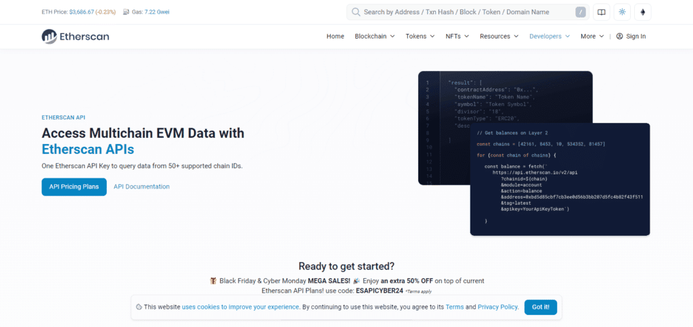Click the slash shortcut key icon
Viewport: 693px width, 327px height.
pos(581,12)
